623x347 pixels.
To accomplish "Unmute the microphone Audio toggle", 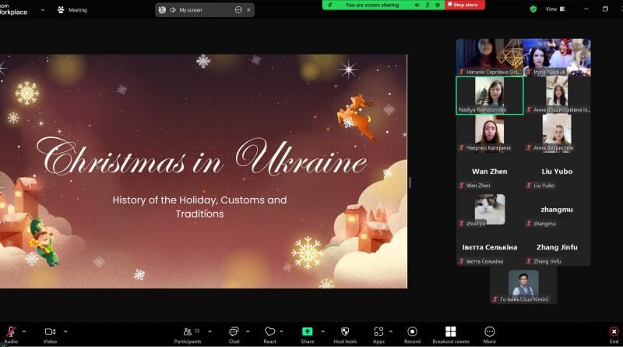I will (x=11, y=335).
